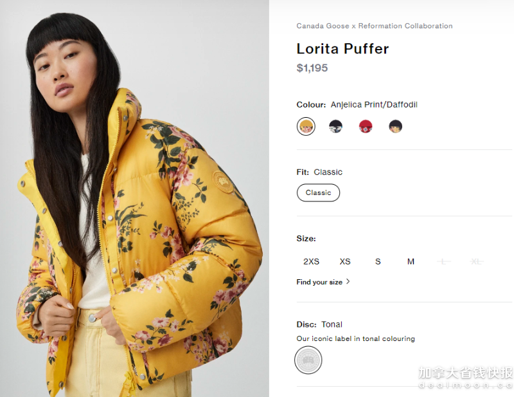Open the yellow floral jacket product photo
The image size is (514, 397).
pos(134,198)
